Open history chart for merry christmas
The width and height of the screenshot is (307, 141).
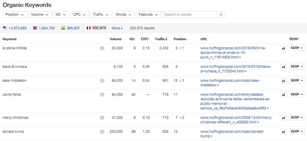pyautogui.click(x=283, y=118)
